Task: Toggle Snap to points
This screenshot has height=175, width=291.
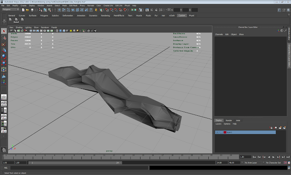Action: pos(116,10)
